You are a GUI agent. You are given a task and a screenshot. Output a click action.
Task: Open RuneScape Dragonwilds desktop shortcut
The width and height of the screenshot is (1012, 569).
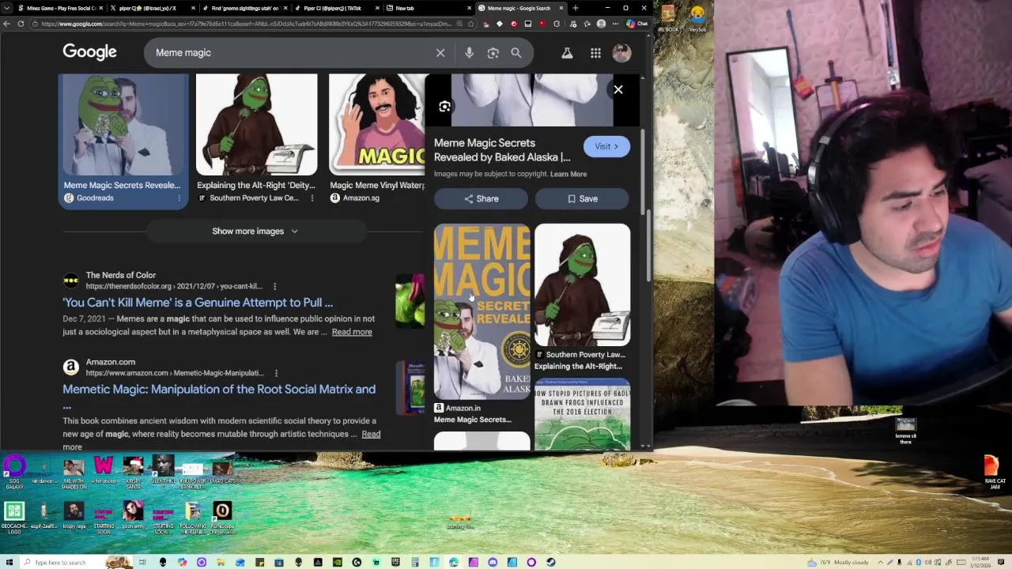tap(222, 518)
